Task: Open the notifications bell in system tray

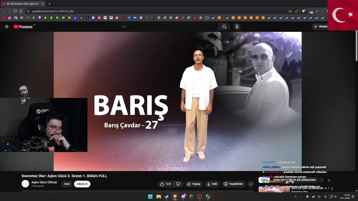Action: 353,197
